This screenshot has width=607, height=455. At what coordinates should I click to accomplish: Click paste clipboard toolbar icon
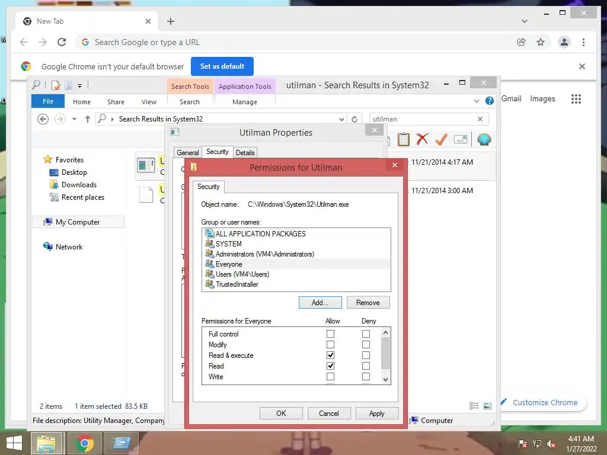(403, 139)
